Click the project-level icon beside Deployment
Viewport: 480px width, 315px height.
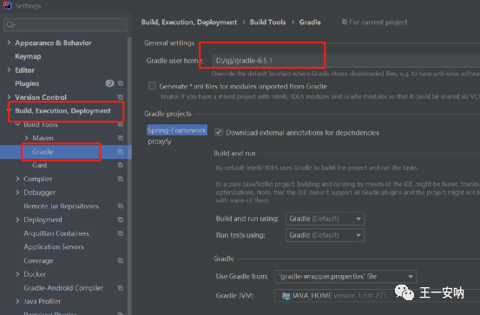click(x=121, y=220)
